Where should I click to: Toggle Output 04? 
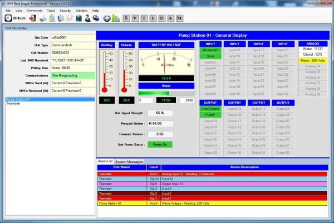coord(210,127)
